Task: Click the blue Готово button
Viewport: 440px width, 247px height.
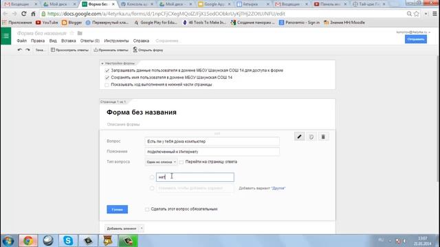Action: point(118,209)
